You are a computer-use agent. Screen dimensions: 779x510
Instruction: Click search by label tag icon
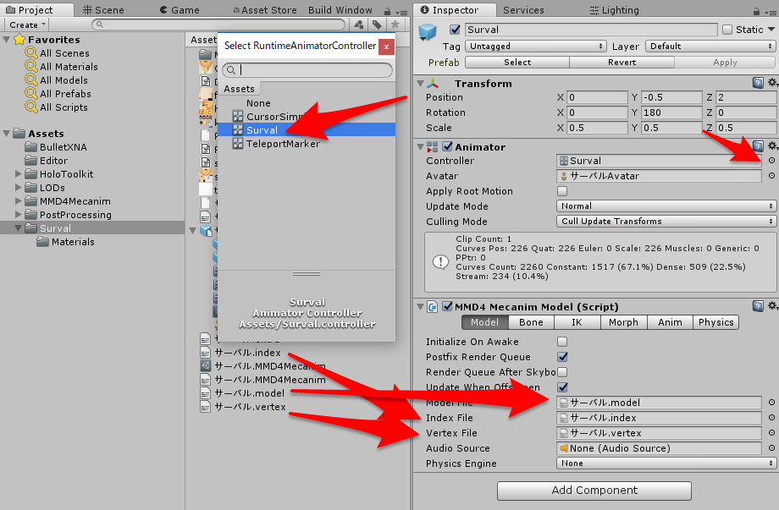pos(377,25)
